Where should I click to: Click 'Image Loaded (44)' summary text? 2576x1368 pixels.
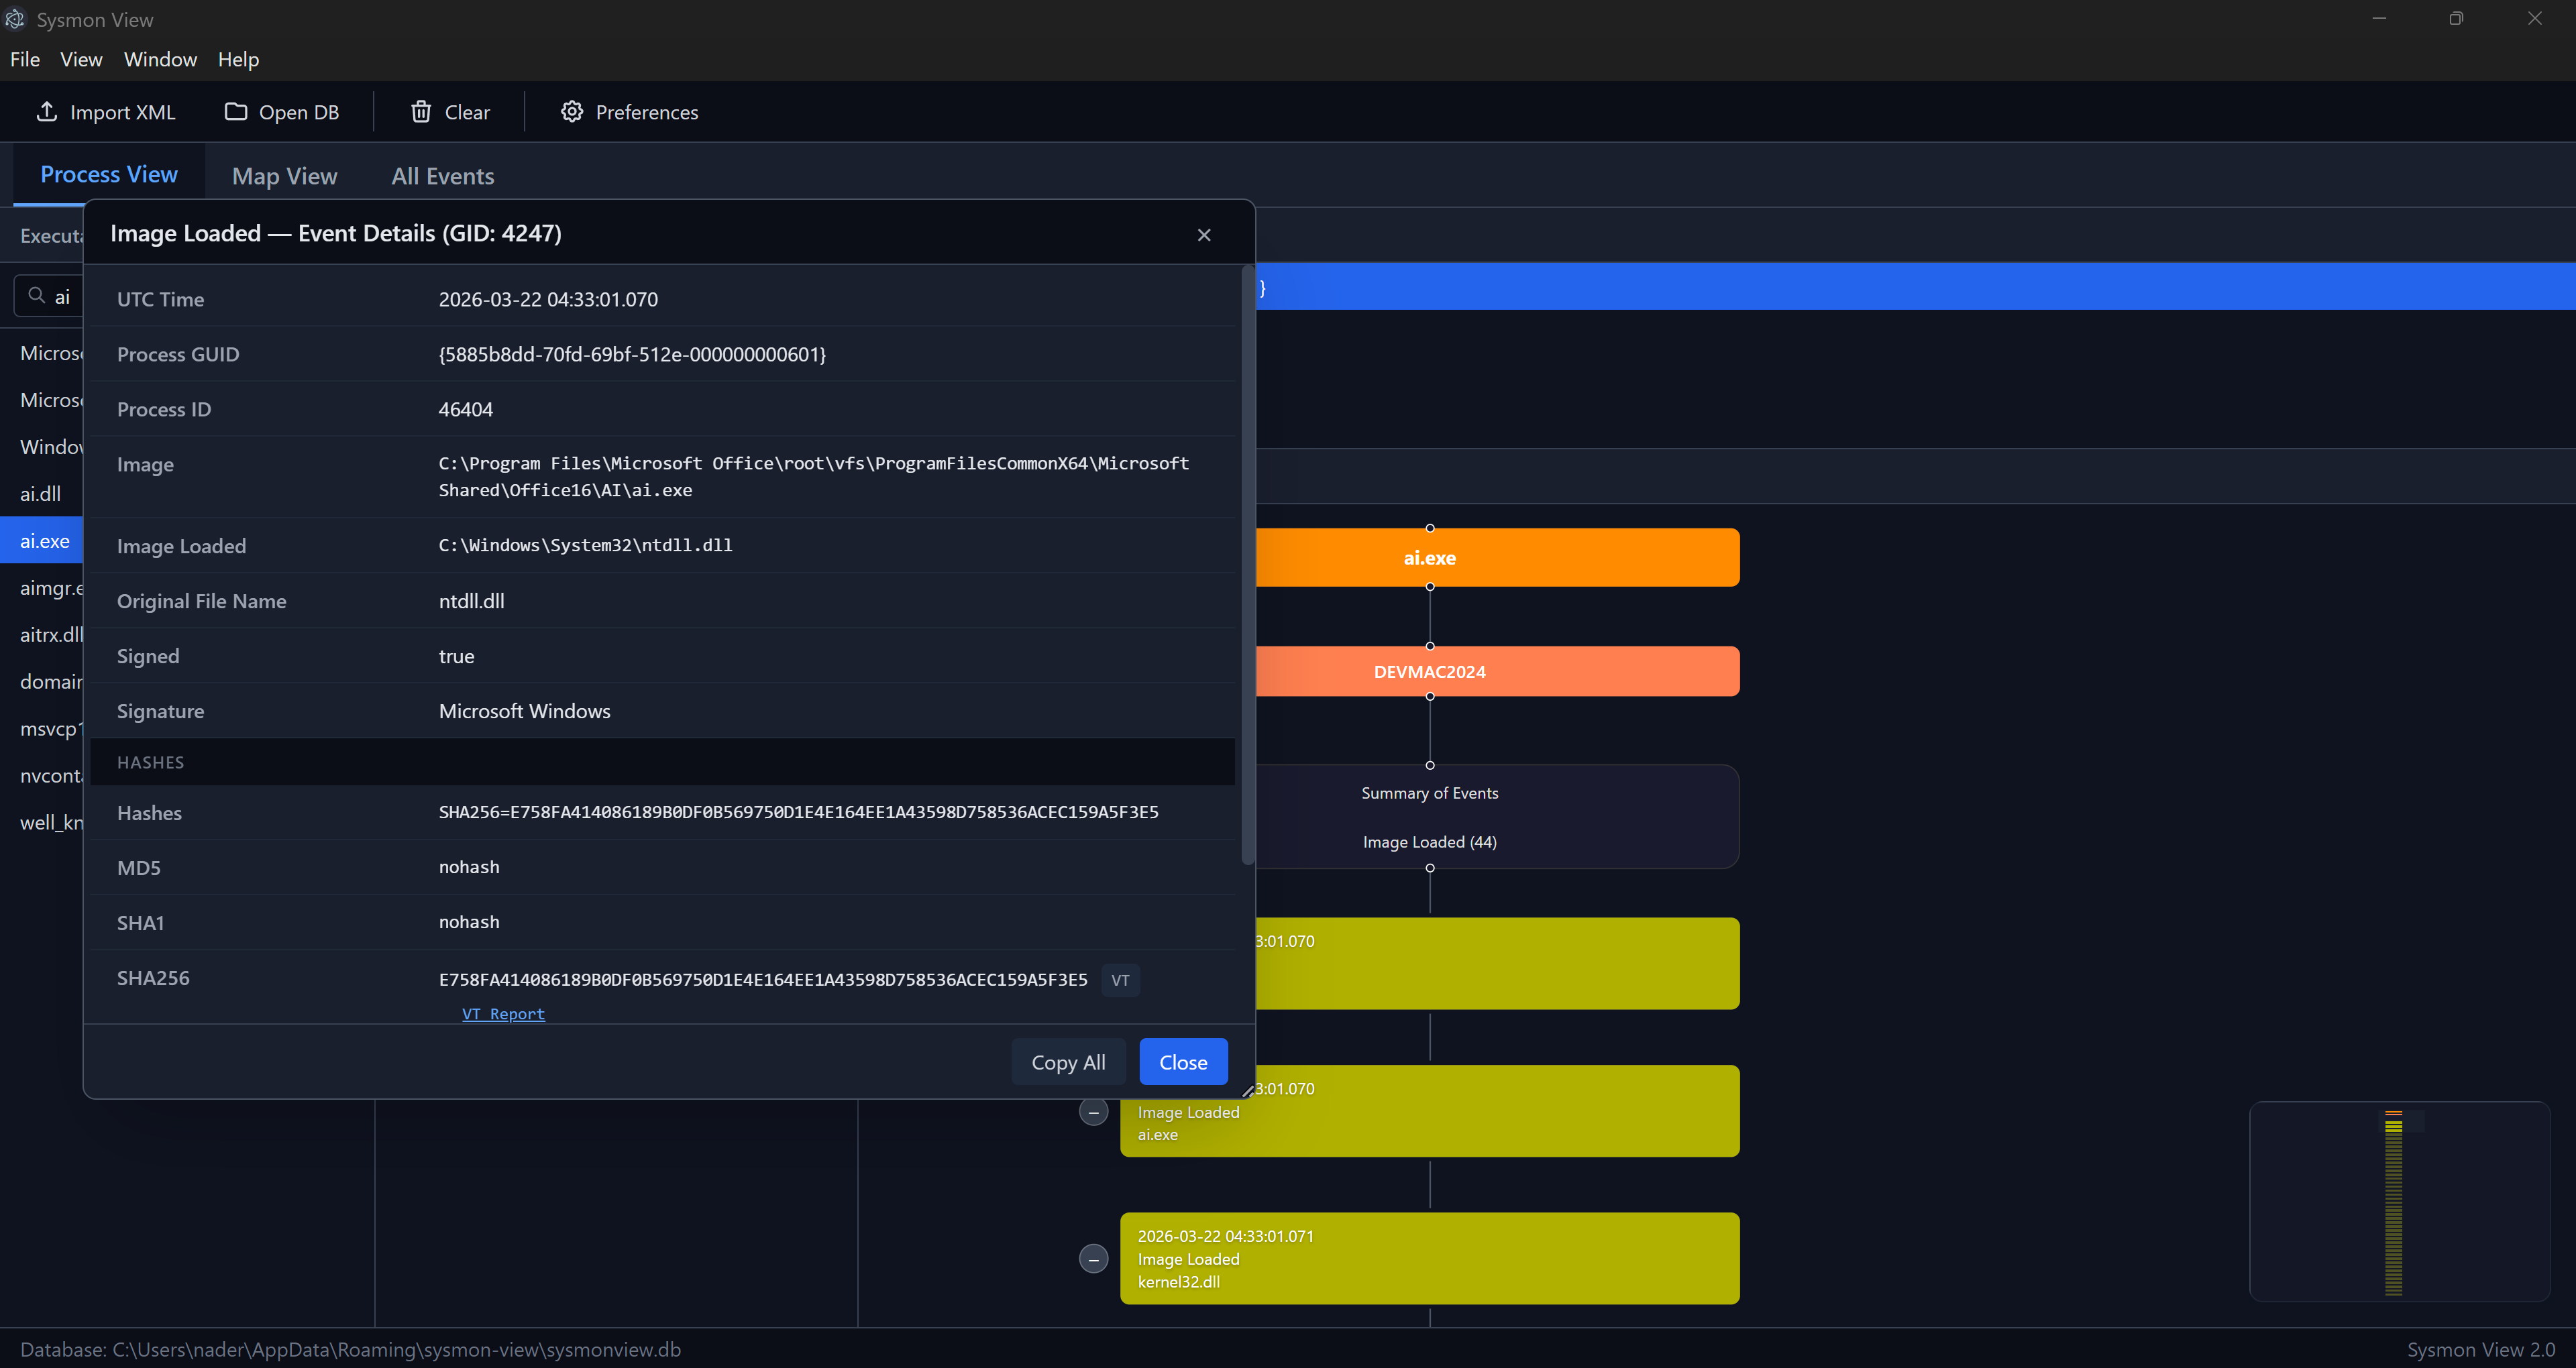pos(1429,842)
